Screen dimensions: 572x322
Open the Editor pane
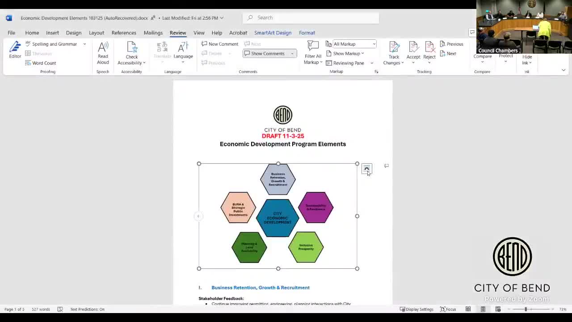click(x=15, y=50)
